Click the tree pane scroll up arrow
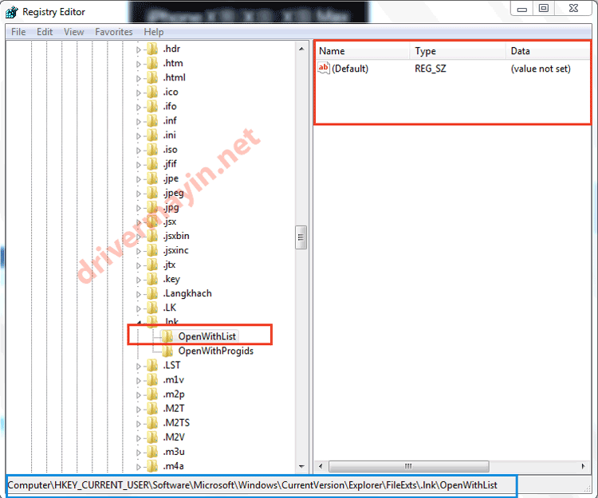Viewport: 598px width, 498px height. 301,49
